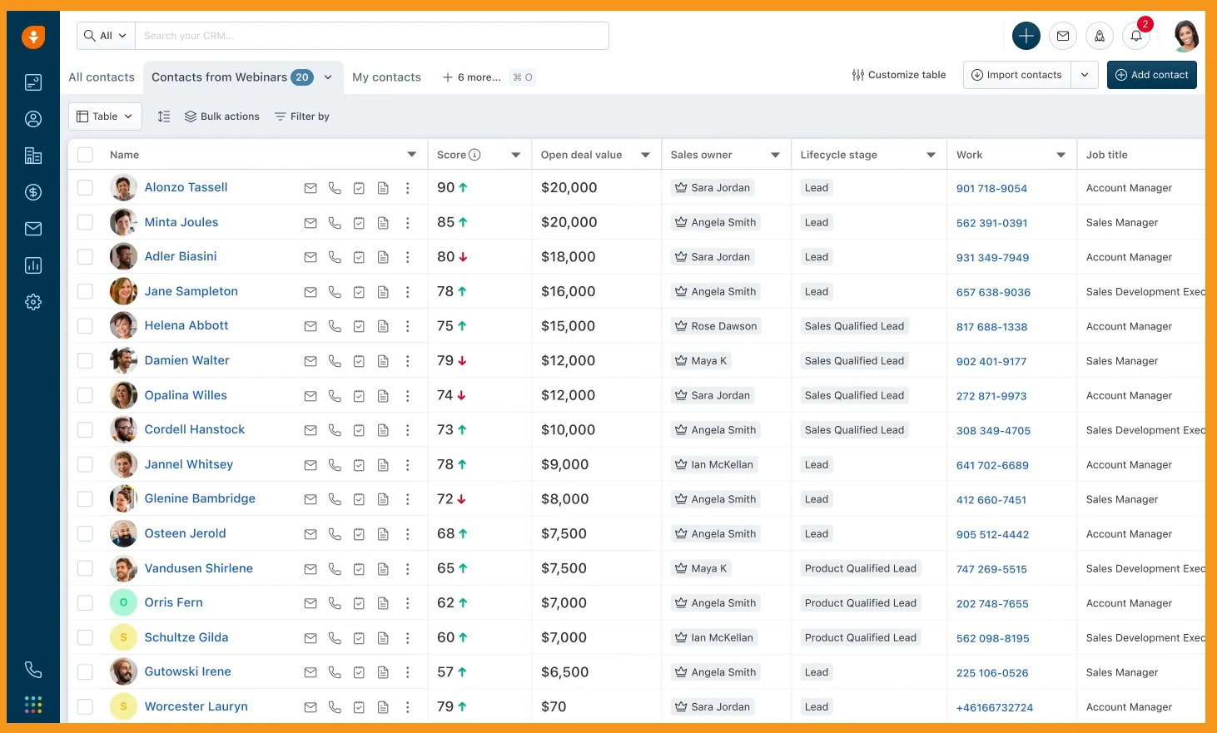Open the Accounts building icon in sidebar
The height and width of the screenshot is (733, 1217).
[x=33, y=156]
